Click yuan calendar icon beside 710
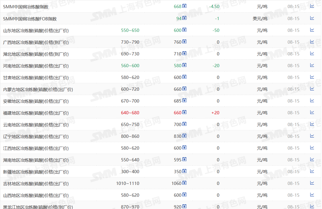 pos(184,53)
